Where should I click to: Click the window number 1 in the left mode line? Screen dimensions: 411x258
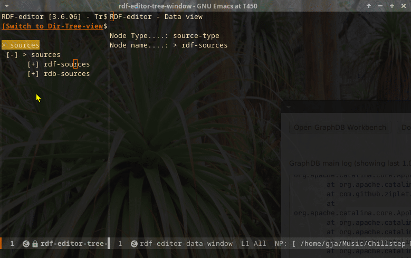pyautogui.click(x=12, y=244)
